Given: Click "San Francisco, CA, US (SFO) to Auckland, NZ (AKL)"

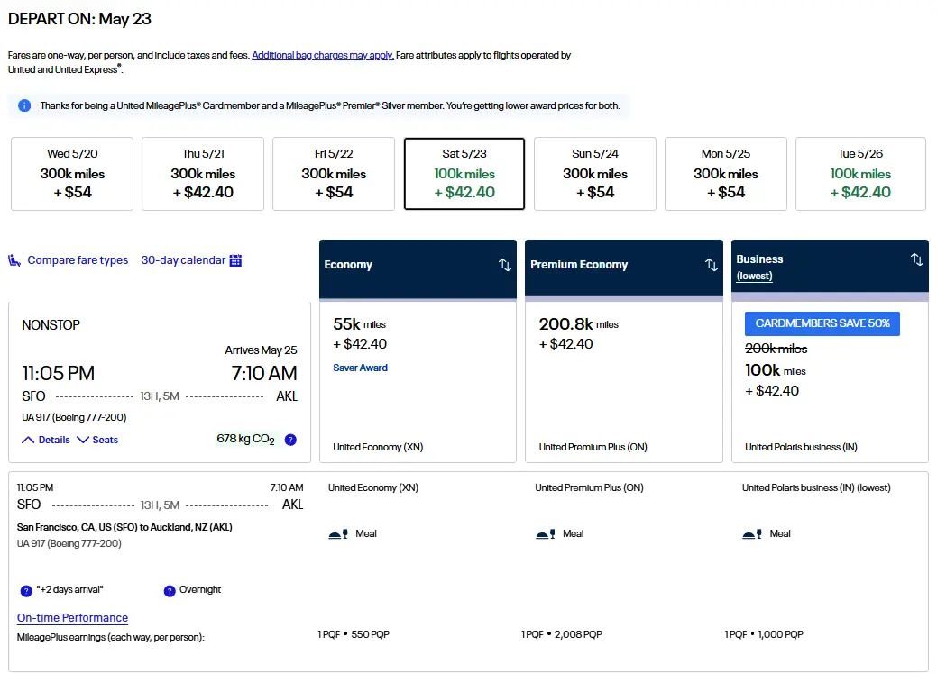Looking at the screenshot, I should 124,527.
